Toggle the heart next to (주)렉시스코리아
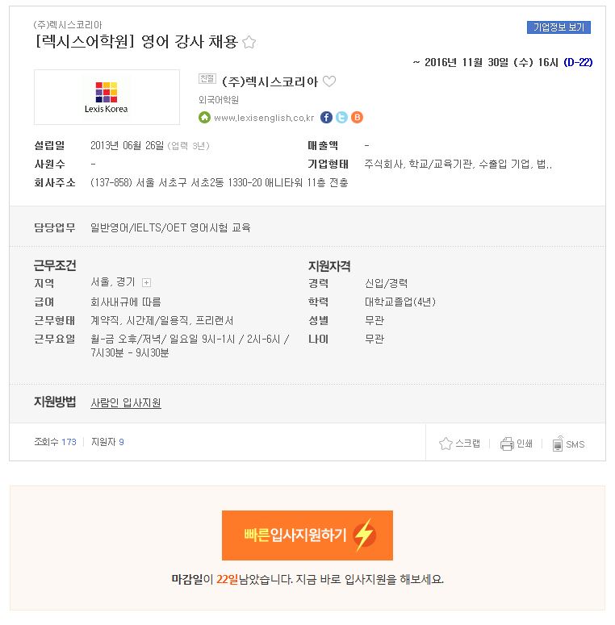Viewport: 615px width, 625px height. tap(329, 81)
